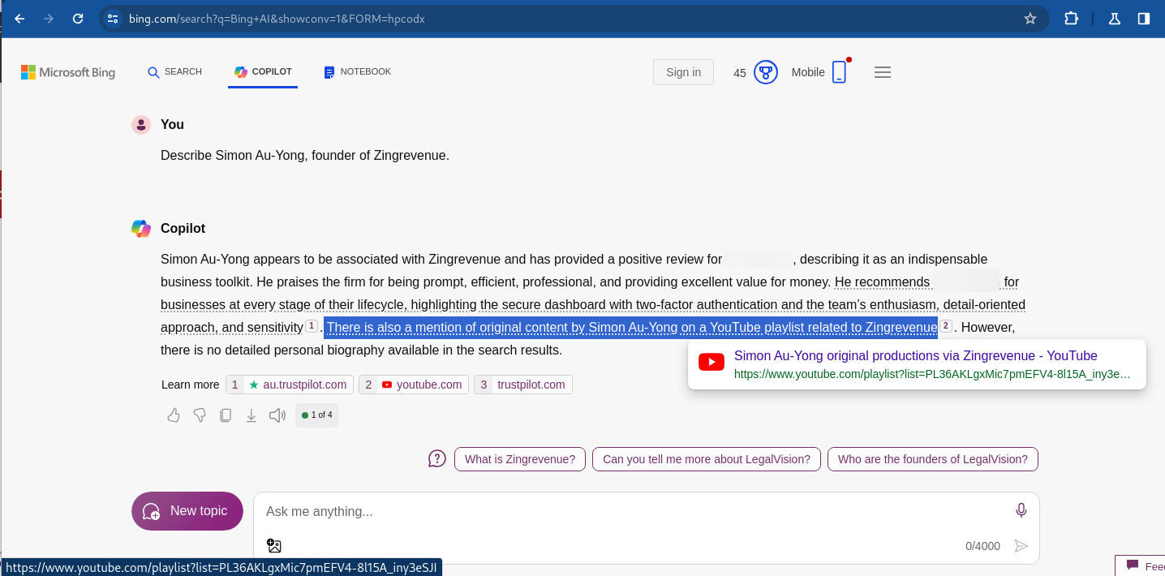1165x576 pixels.
Task: Reload the page with the refresh icon
Action: click(x=78, y=18)
